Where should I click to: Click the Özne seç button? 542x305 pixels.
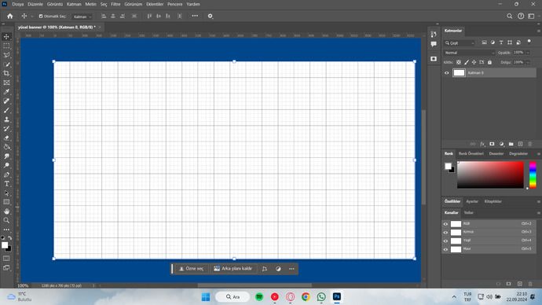tap(191, 269)
